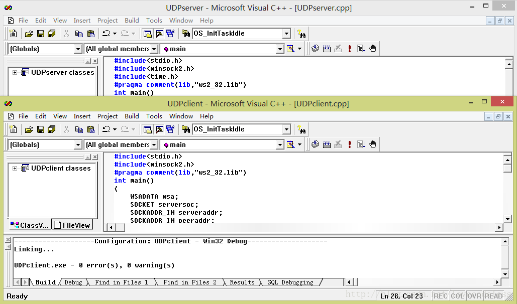Expand UDPserver classes tree node
This screenshot has height=304, width=517.
(15, 72)
